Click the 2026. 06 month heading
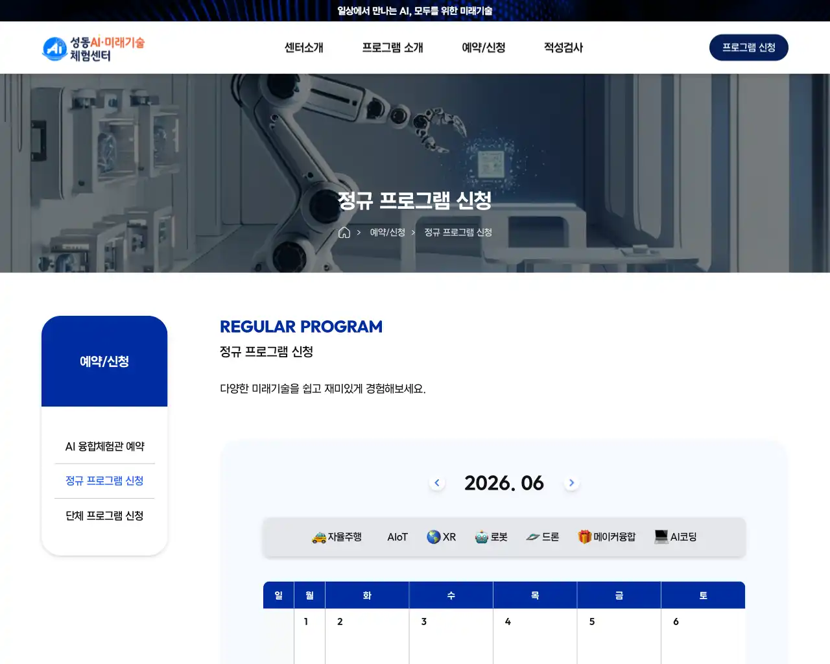Image resolution: width=830 pixels, height=664 pixels. click(x=504, y=483)
